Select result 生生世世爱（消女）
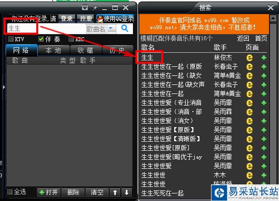 [x=167, y=121]
